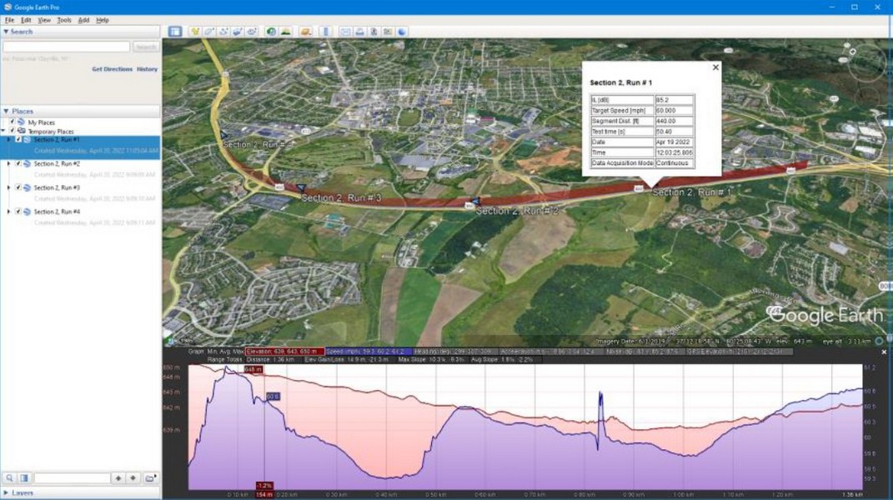This screenshot has width=893, height=500.
Task: Open the Edit menu
Action: [26, 20]
